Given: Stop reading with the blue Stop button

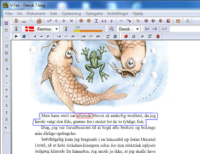Looking at the screenshot, I should 24,36.
